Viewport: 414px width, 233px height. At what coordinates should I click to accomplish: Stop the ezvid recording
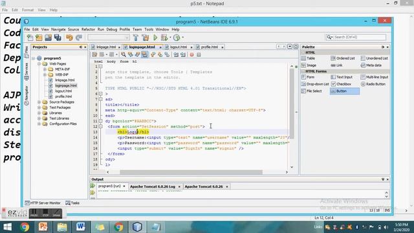[x=45, y=213]
